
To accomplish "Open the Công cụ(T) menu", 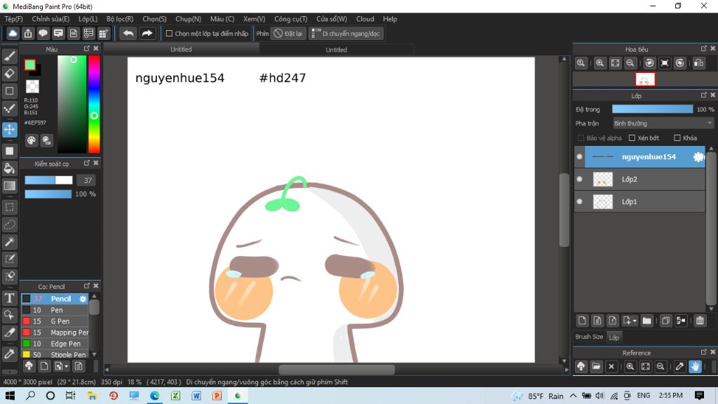I will tap(291, 19).
